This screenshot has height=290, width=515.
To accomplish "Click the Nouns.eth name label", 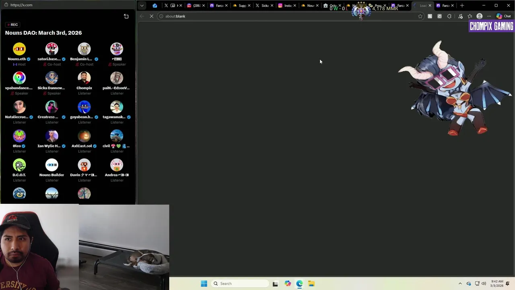I will point(16,59).
